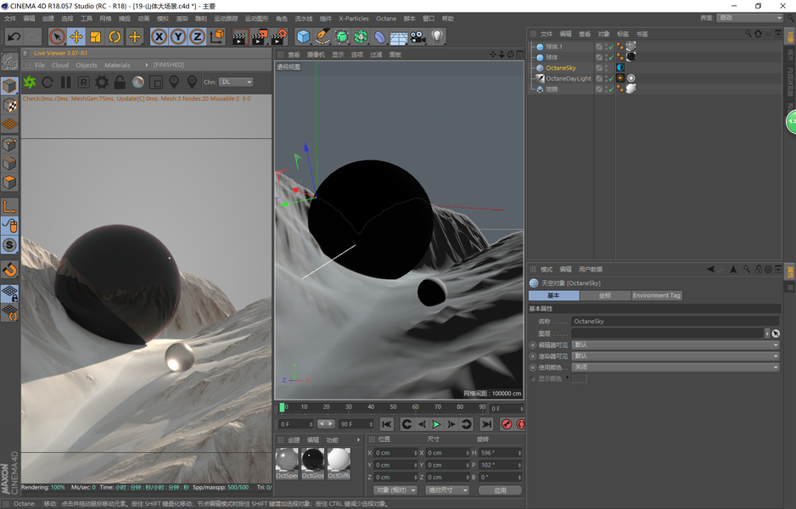
Task: Select OctaneDayLight object row
Action: [568, 78]
